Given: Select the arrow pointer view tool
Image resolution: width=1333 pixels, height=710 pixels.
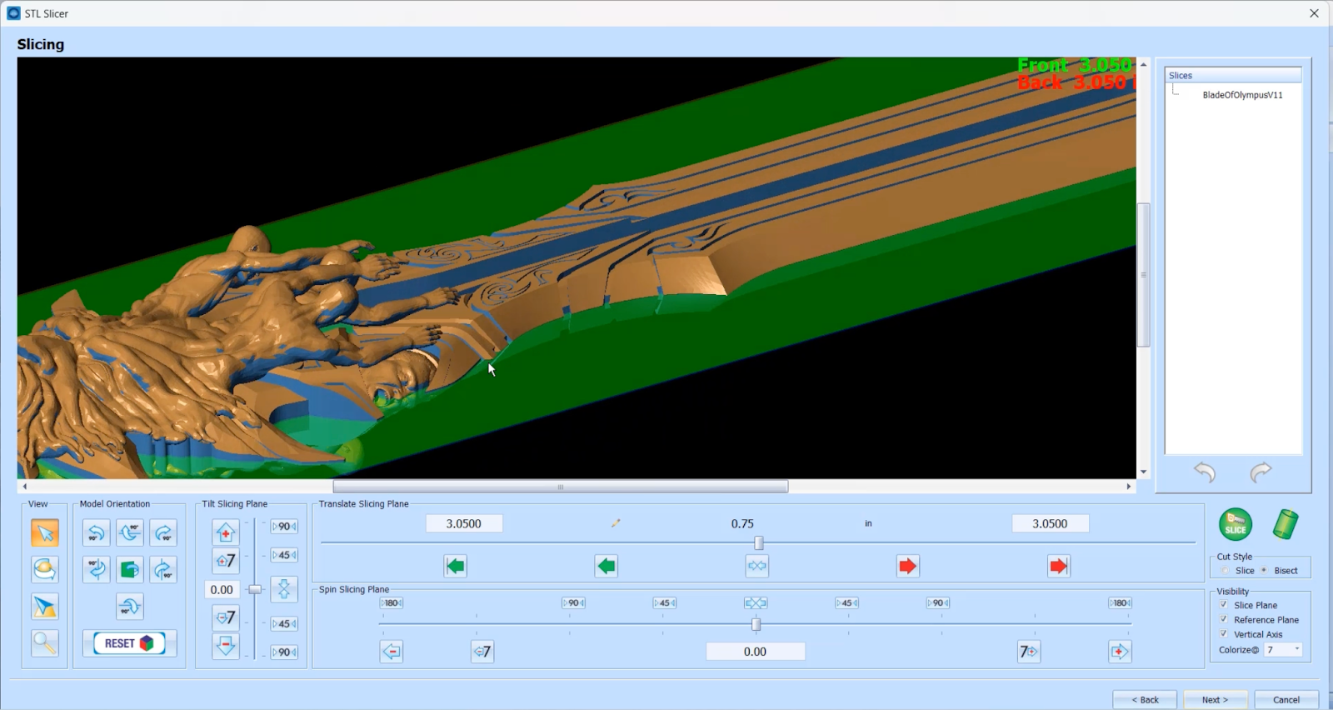Looking at the screenshot, I should click(44, 532).
